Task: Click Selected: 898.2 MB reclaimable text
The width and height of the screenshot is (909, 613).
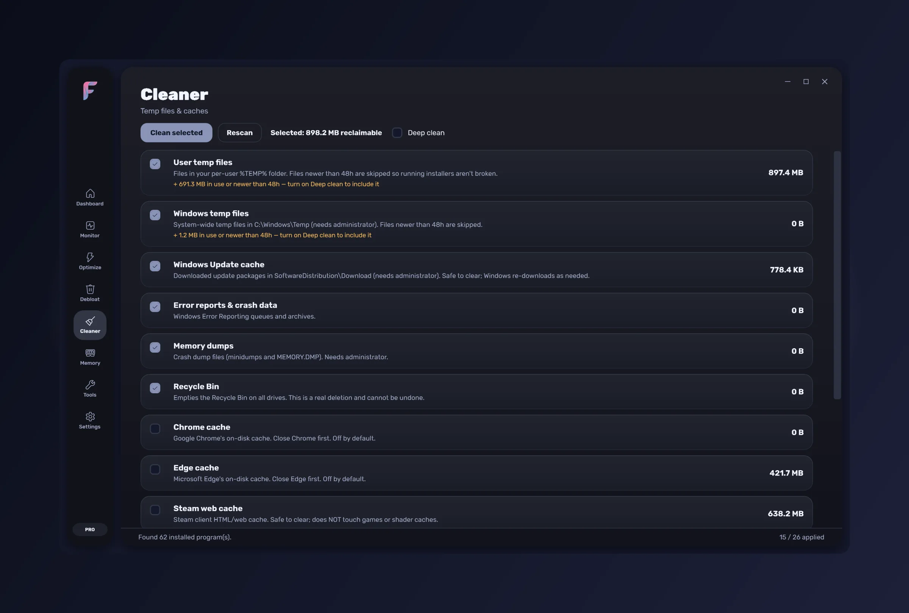Action: click(x=326, y=133)
